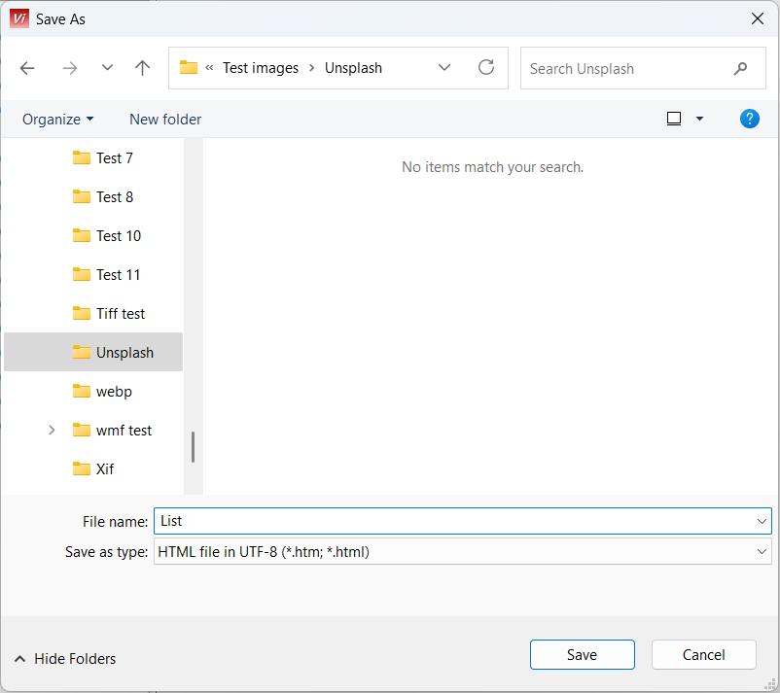Expand the wmf test folder

click(x=53, y=430)
